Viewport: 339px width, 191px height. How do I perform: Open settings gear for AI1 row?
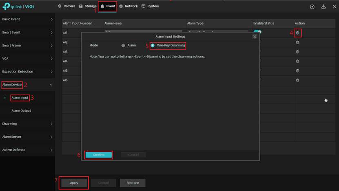(x=298, y=33)
